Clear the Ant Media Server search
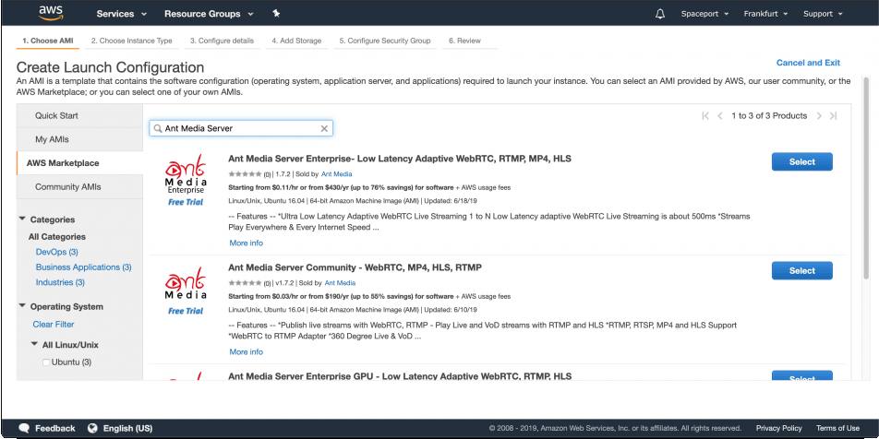 [324, 129]
